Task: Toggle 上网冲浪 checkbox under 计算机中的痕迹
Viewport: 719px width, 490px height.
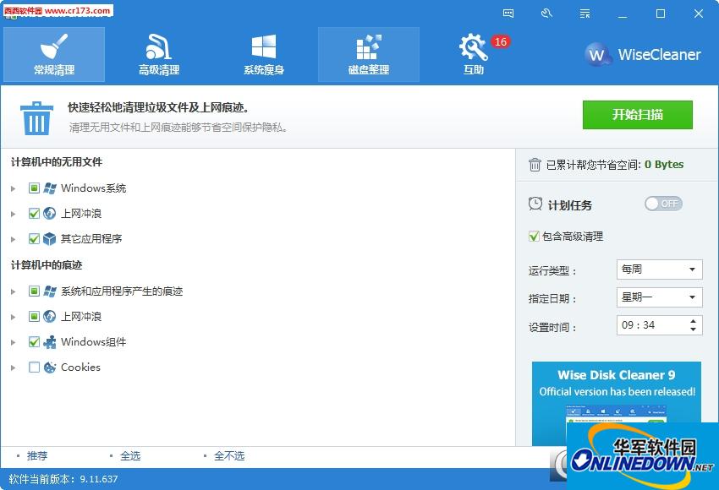Action: (x=34, y=317)
